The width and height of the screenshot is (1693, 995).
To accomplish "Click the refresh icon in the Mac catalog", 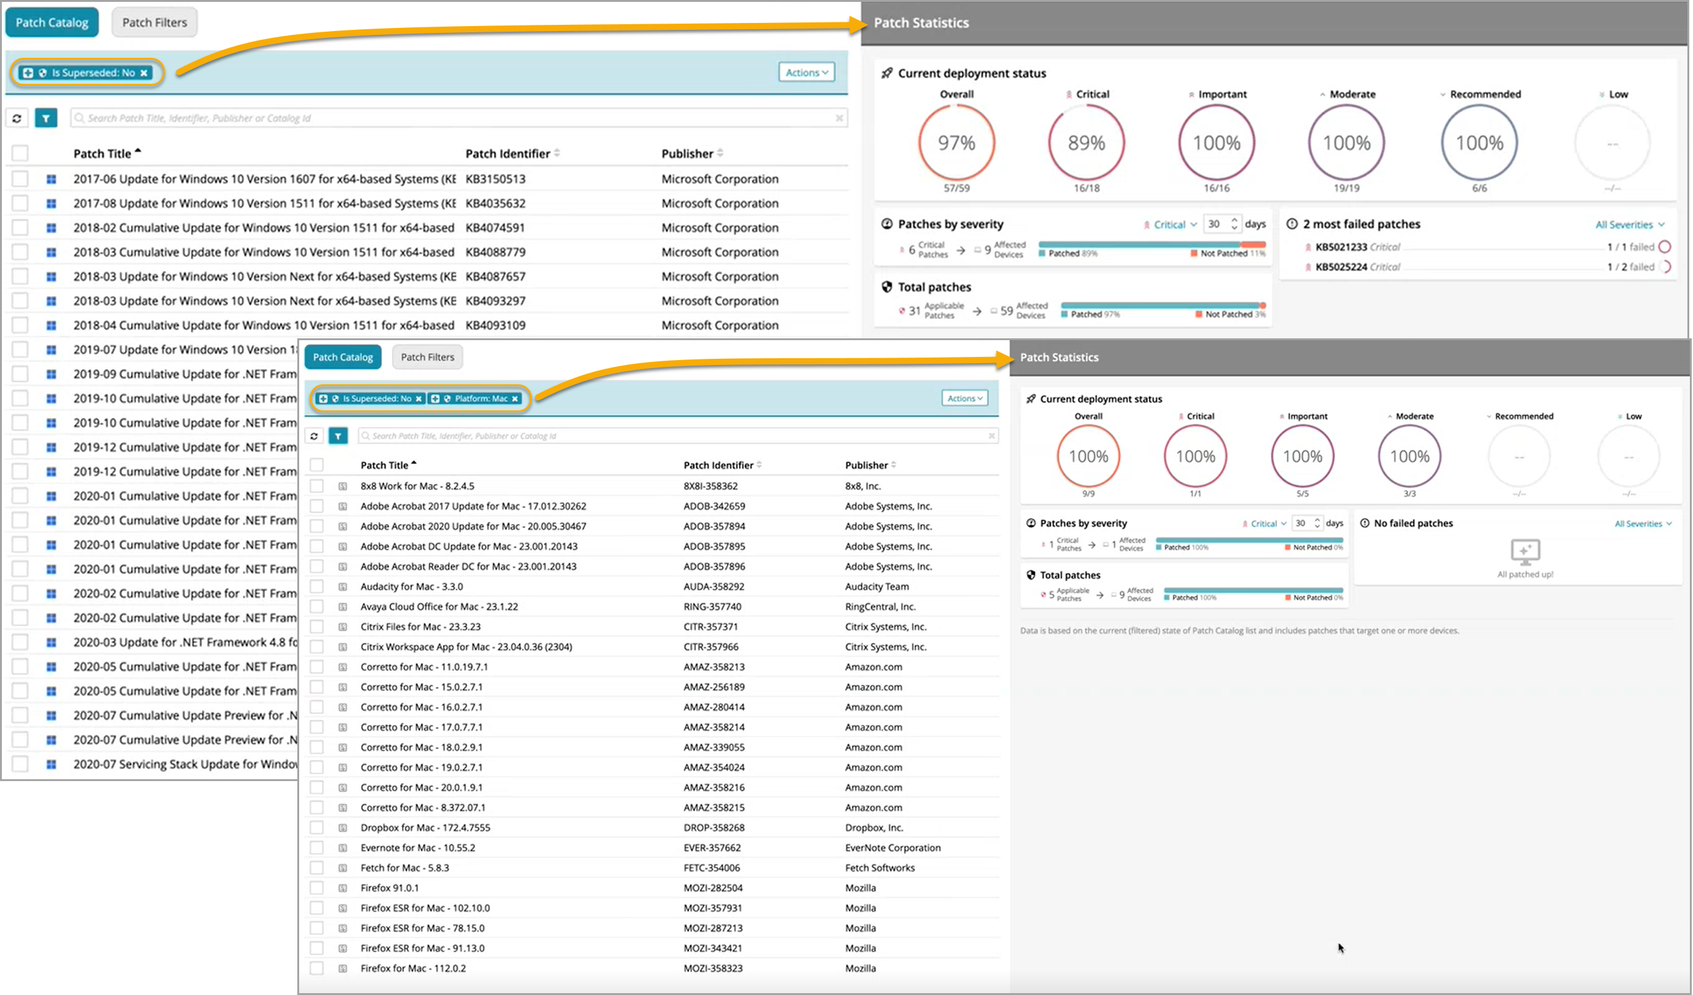I will 313,436.
